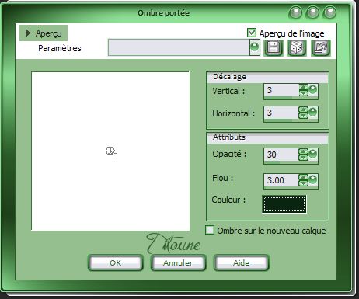Enable Ombre sur le nouveau calque
This screenshot has width=359, height=299.
210,230
